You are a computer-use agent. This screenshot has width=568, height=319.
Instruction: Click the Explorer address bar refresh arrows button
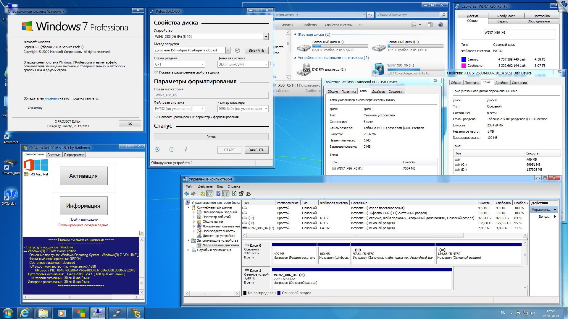(x=370, y=15)
